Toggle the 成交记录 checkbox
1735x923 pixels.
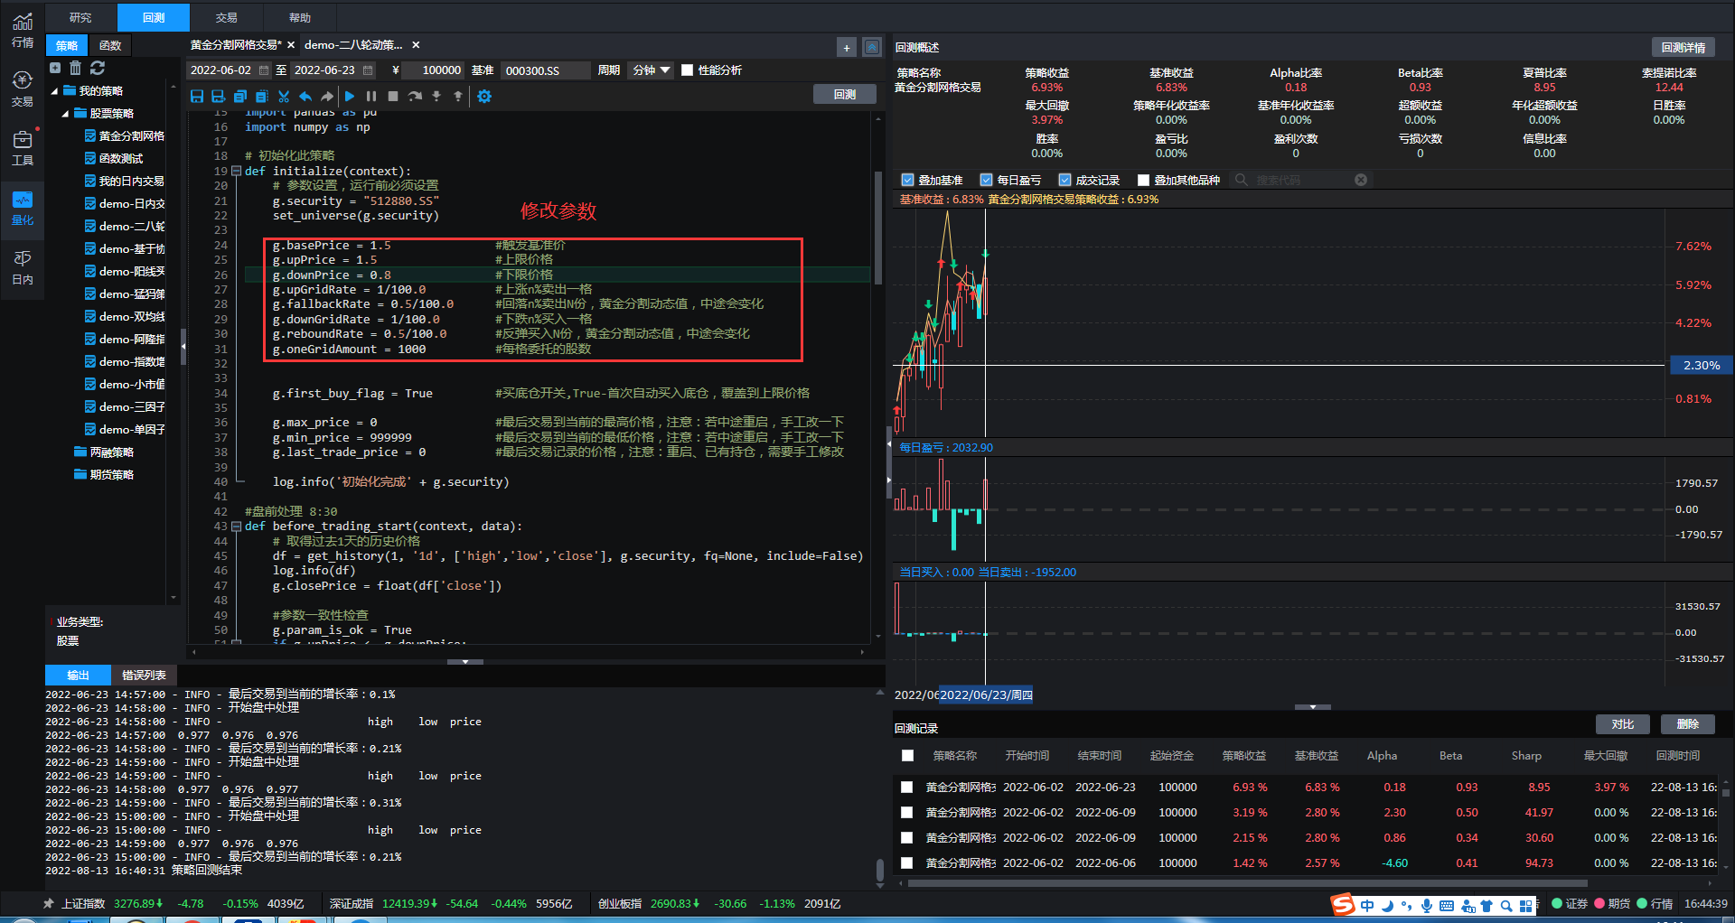(1064, 180)
